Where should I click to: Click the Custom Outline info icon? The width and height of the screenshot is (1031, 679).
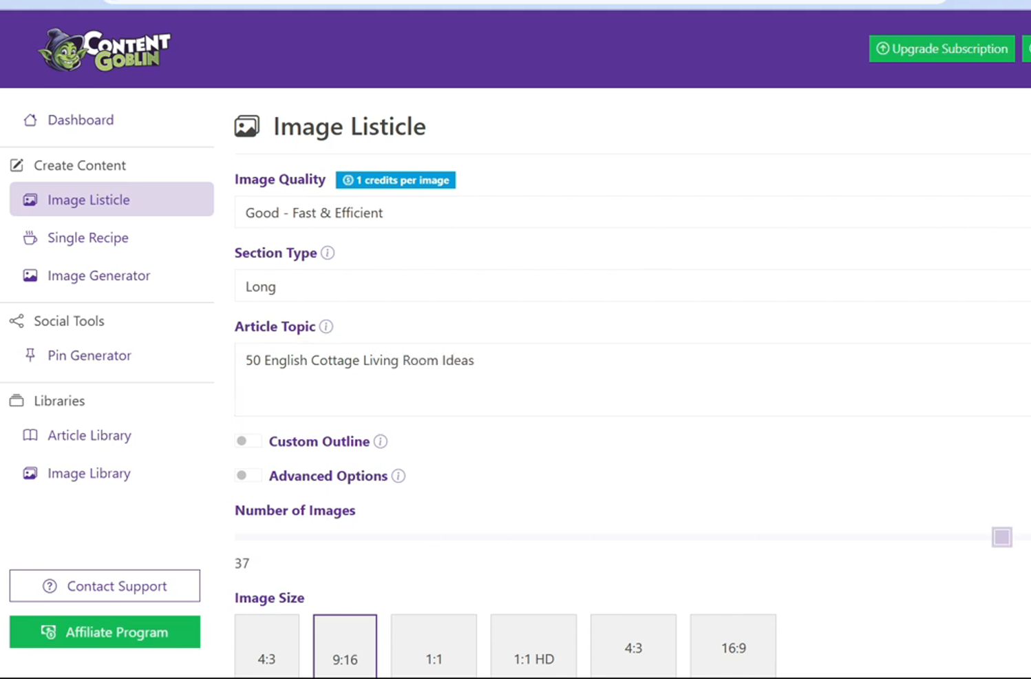coord(381,441)
